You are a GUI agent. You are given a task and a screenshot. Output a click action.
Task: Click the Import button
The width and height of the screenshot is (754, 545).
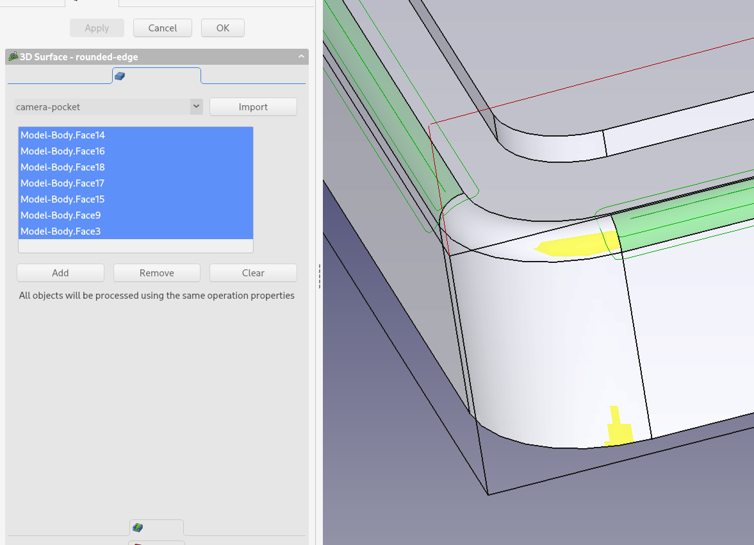click(253, 107)
